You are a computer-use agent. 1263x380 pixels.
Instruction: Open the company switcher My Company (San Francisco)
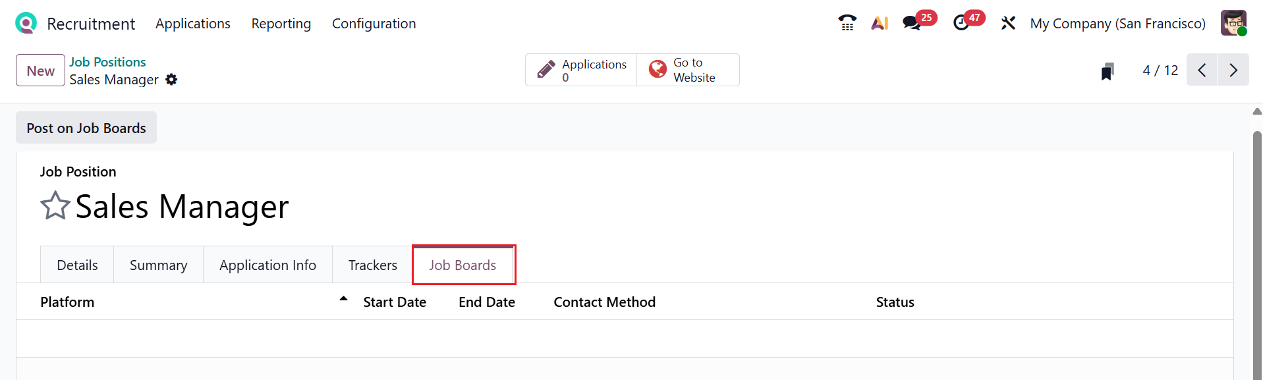click(1117, 23)
